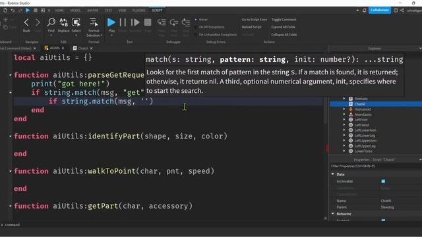The image size is (422, 237).
Task: Open the MODEL ribbon tab
Action: (x=75, y=11)
